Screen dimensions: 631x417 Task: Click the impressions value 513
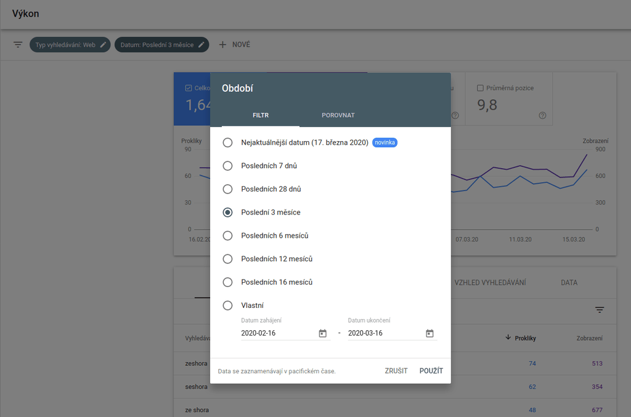click(x=597, y=363)
